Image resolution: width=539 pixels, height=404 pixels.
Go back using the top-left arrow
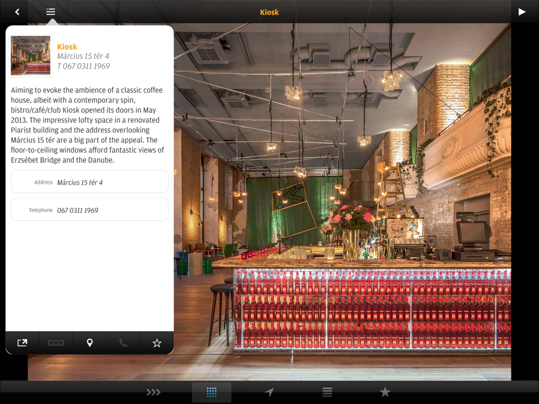[17, 12]
